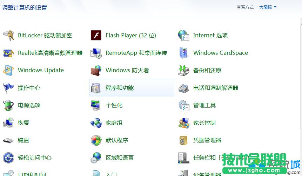Viewport: 302px width, 176px height.
Task: Click the 家长控制 icon
Action: coord(184,123)
